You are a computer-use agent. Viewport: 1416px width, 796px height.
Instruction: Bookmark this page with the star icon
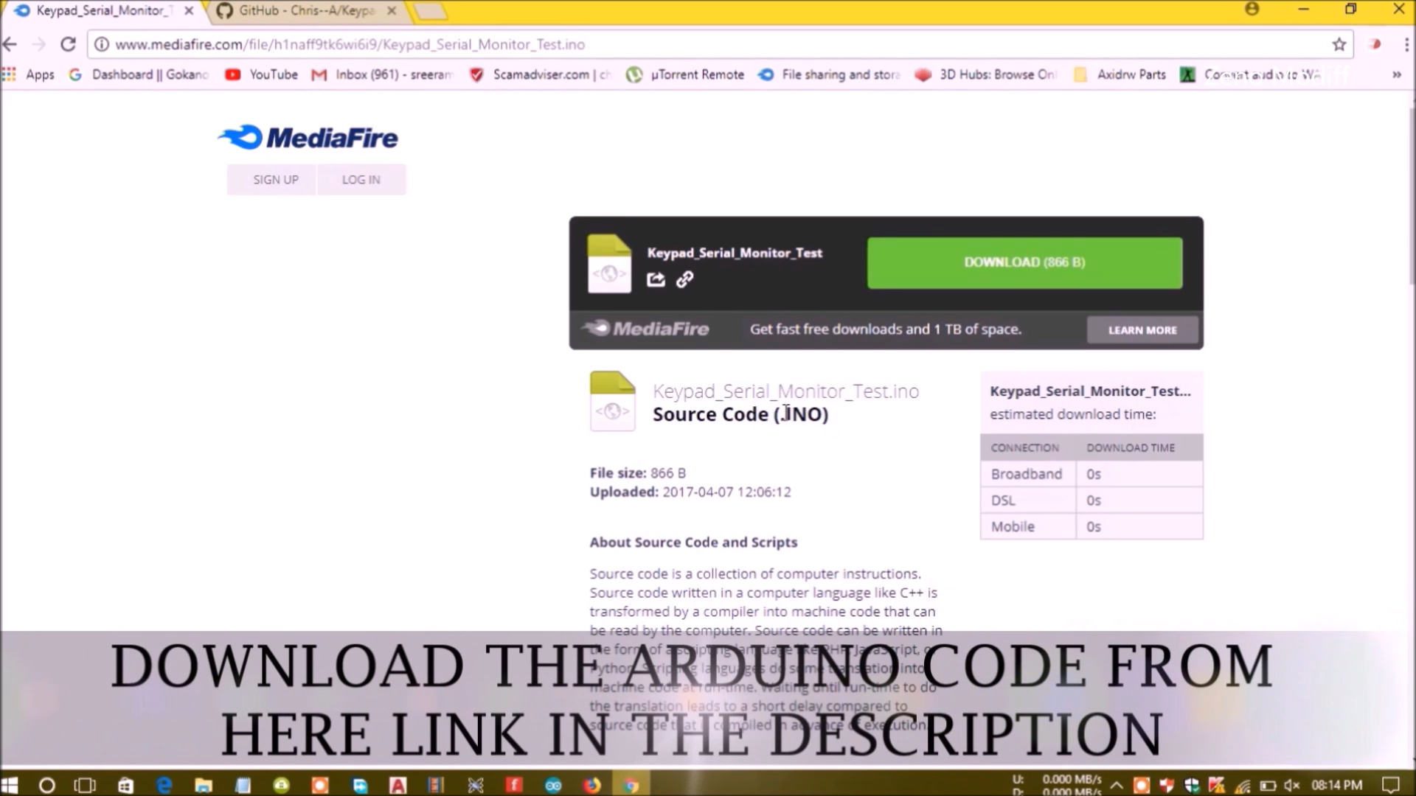(x=1339, y=44)
